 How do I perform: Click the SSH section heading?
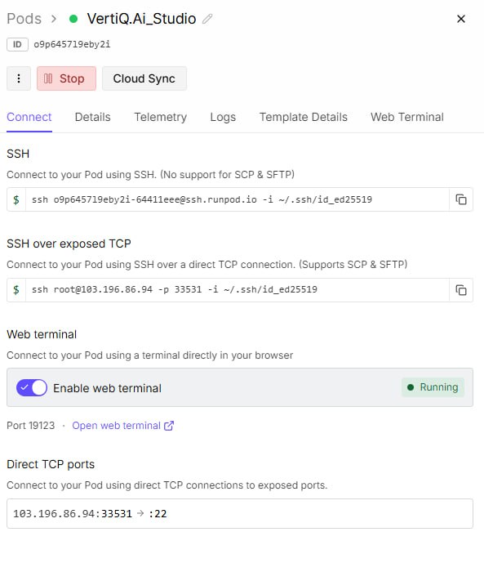18,154
